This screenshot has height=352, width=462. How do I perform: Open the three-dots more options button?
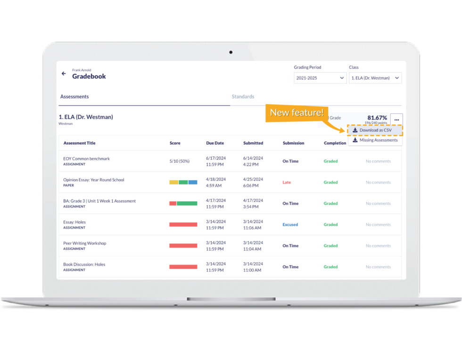click(396, 120)
